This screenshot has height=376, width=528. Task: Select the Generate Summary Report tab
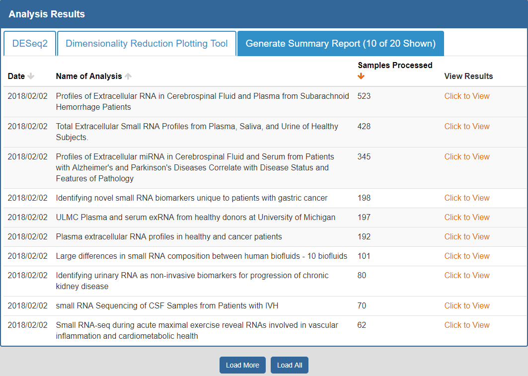(340, 44)
